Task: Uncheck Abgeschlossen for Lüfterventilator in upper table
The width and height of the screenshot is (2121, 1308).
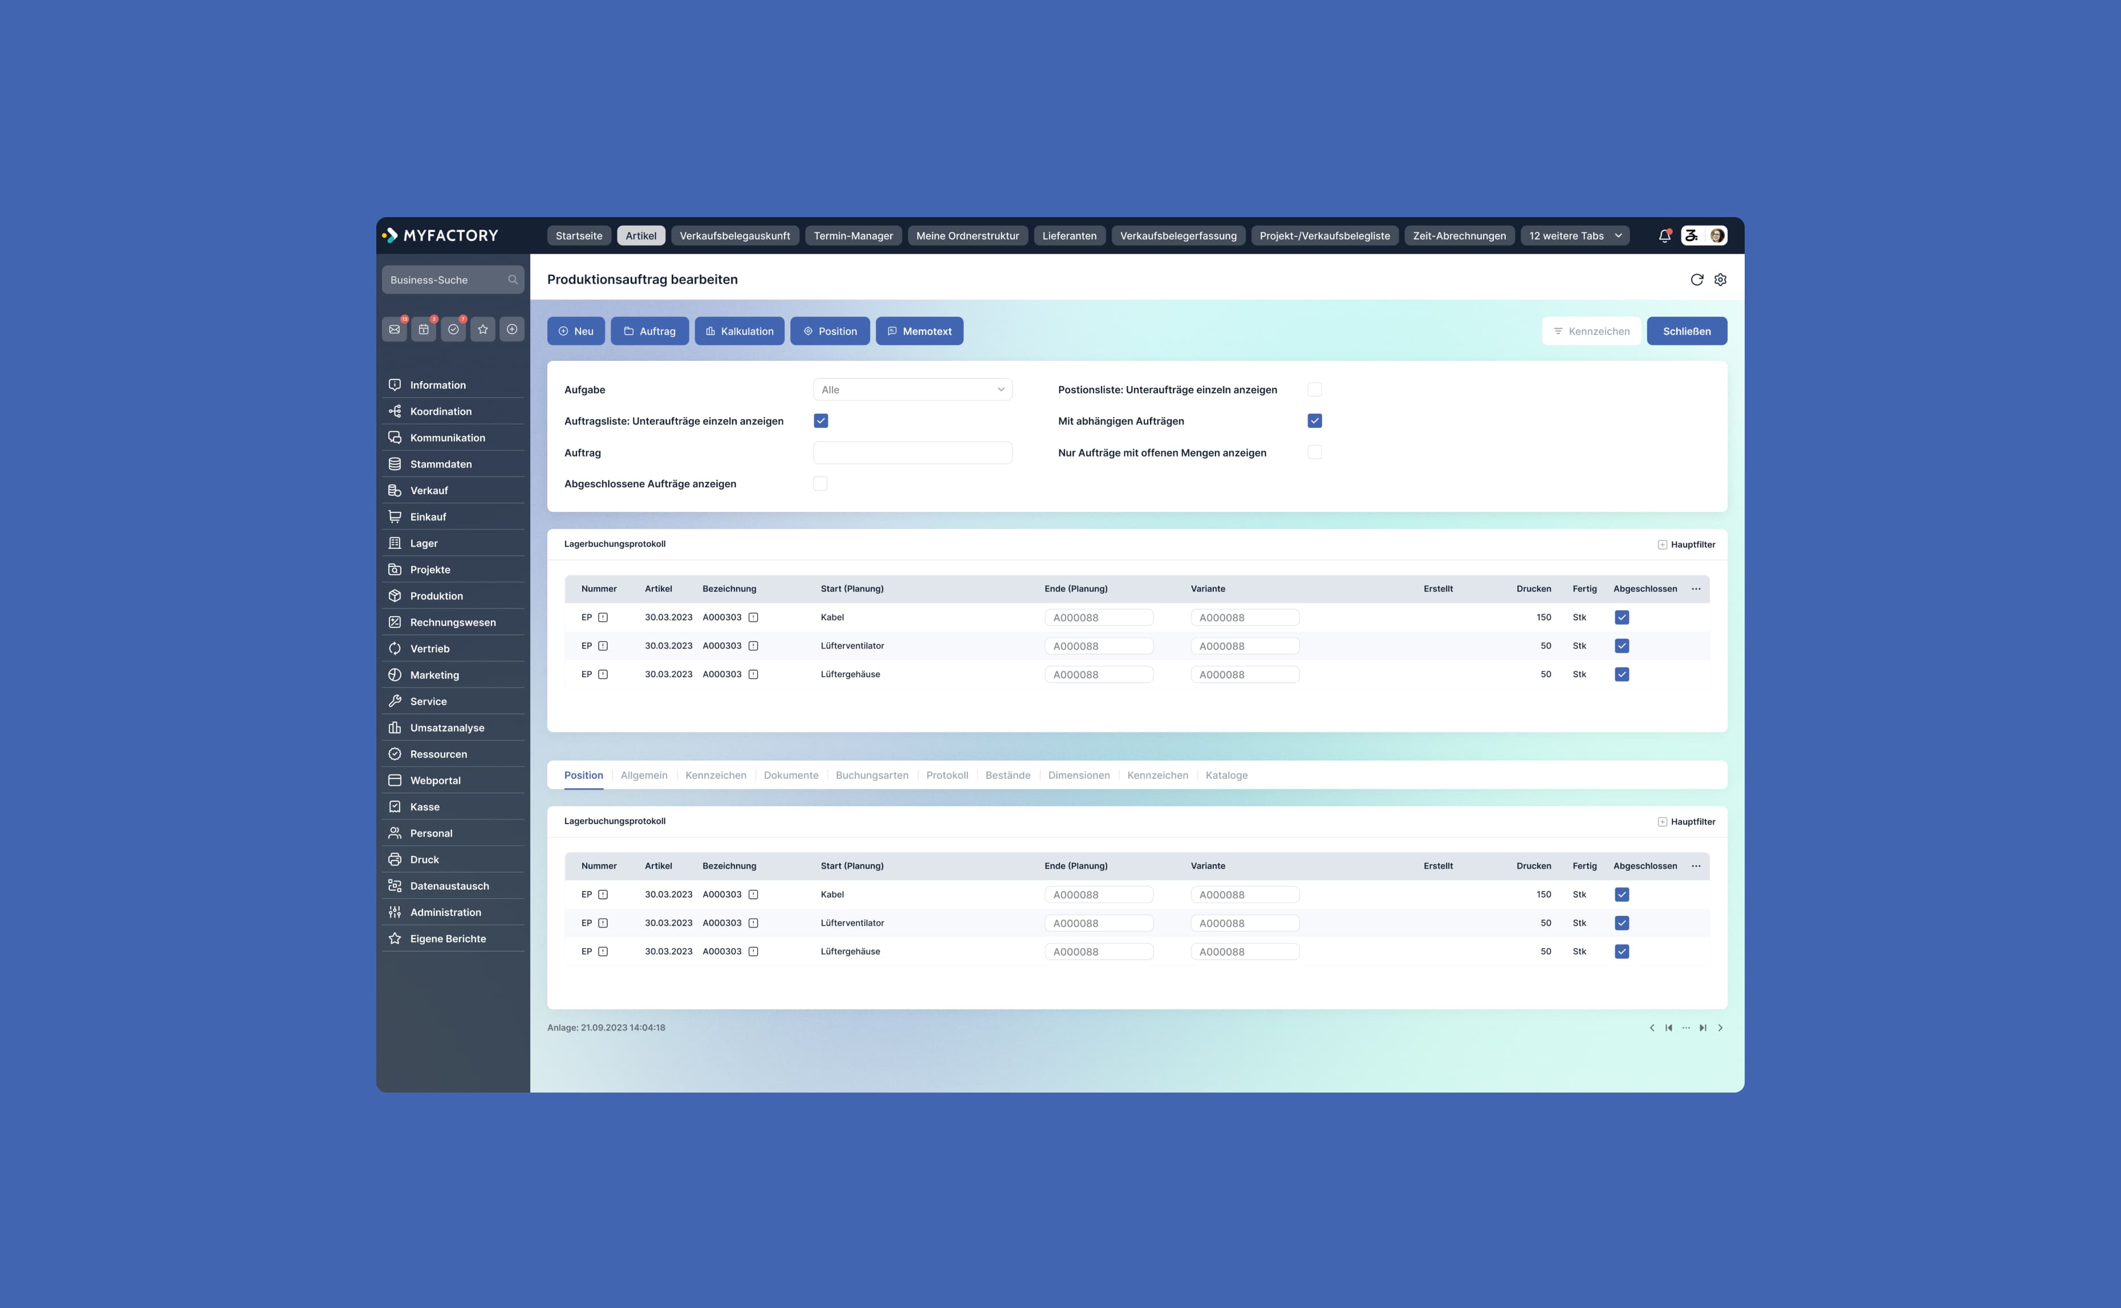Action: pos(1622,646)
